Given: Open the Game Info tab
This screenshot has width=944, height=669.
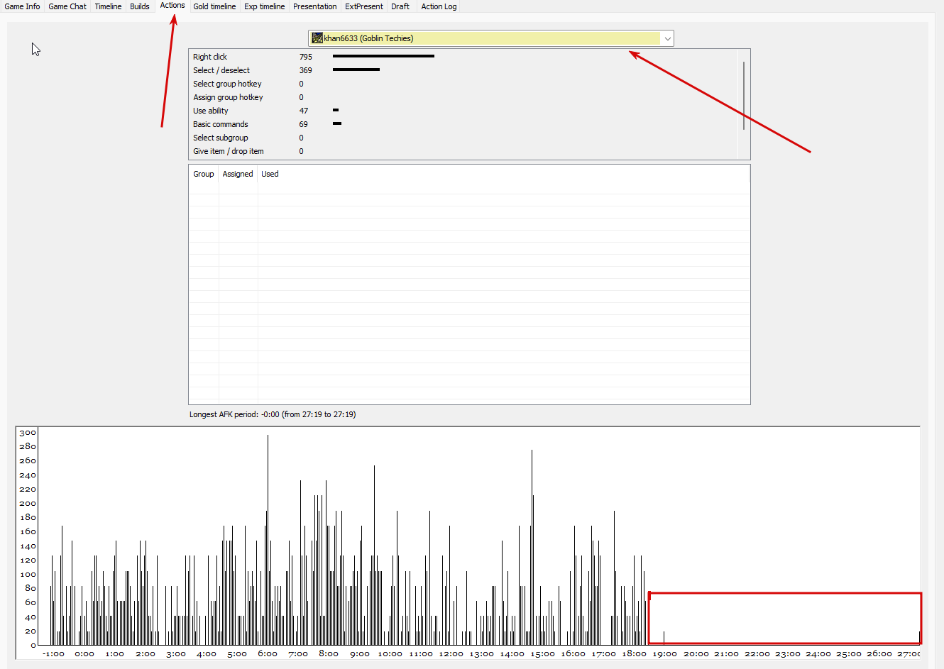Looking at the screenshot, I should pyautogui.click(x=22, y=6).
